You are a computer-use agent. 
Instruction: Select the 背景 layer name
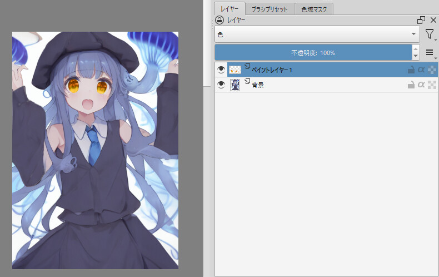click(x=258, y=85)
